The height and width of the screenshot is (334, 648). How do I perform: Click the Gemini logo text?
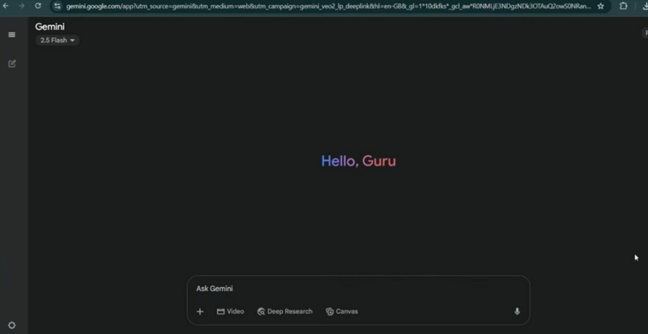tap(49, 27)
